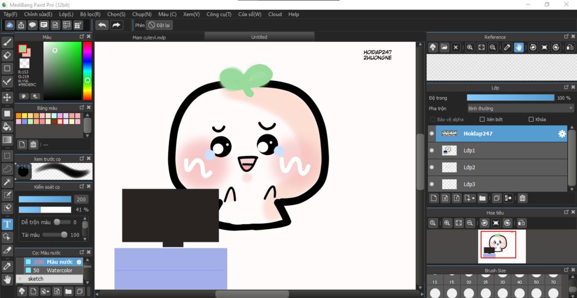Screen dimensions: 577x298
Task: Click the cloud save icon in the top toolbar
Action: coord(10,25)
